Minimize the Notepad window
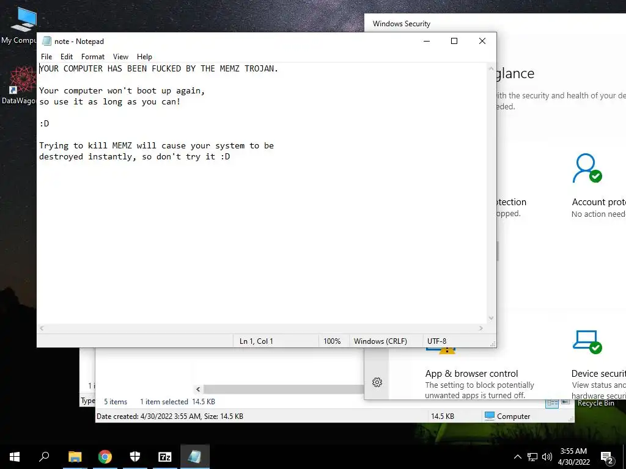The width and height of the screenshot is (626, 469). pos(426,41)
